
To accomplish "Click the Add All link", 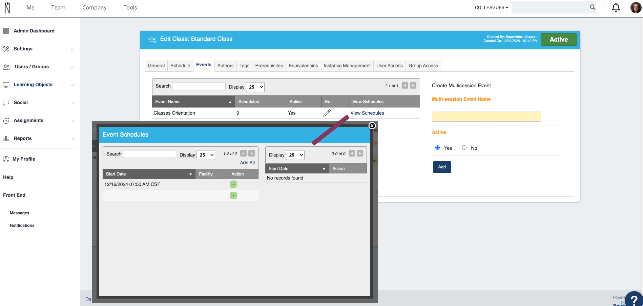I will click(x=247, y=163).
